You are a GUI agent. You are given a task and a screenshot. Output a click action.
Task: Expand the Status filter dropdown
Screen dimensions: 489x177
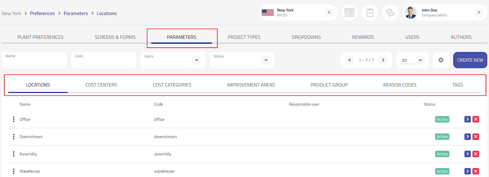(266, 60)
